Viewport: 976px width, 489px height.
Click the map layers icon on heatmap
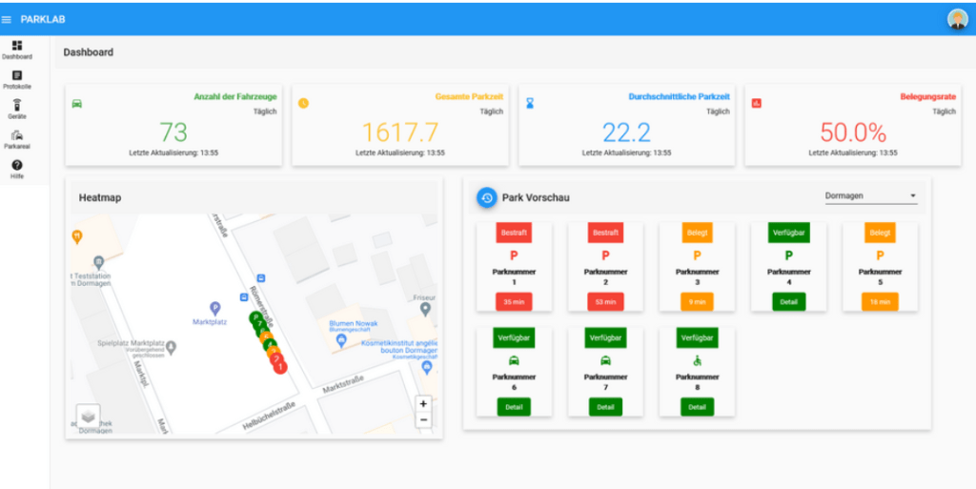[88, 417]
